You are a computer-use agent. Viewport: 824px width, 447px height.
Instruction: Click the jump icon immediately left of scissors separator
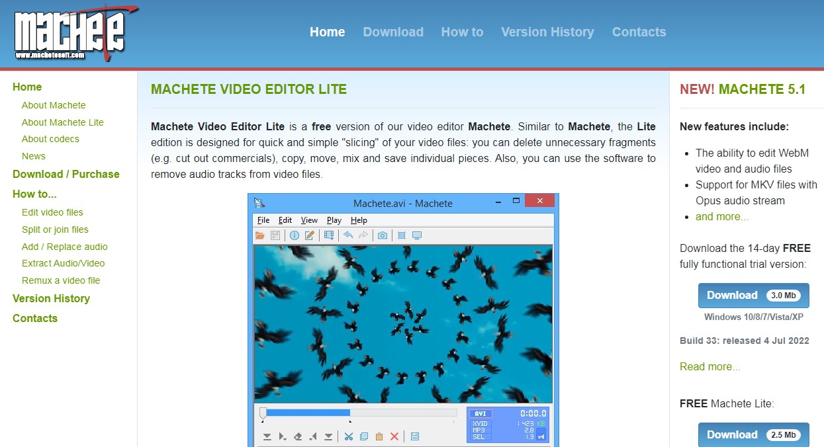pyautogui.click(x=328, y=436)
